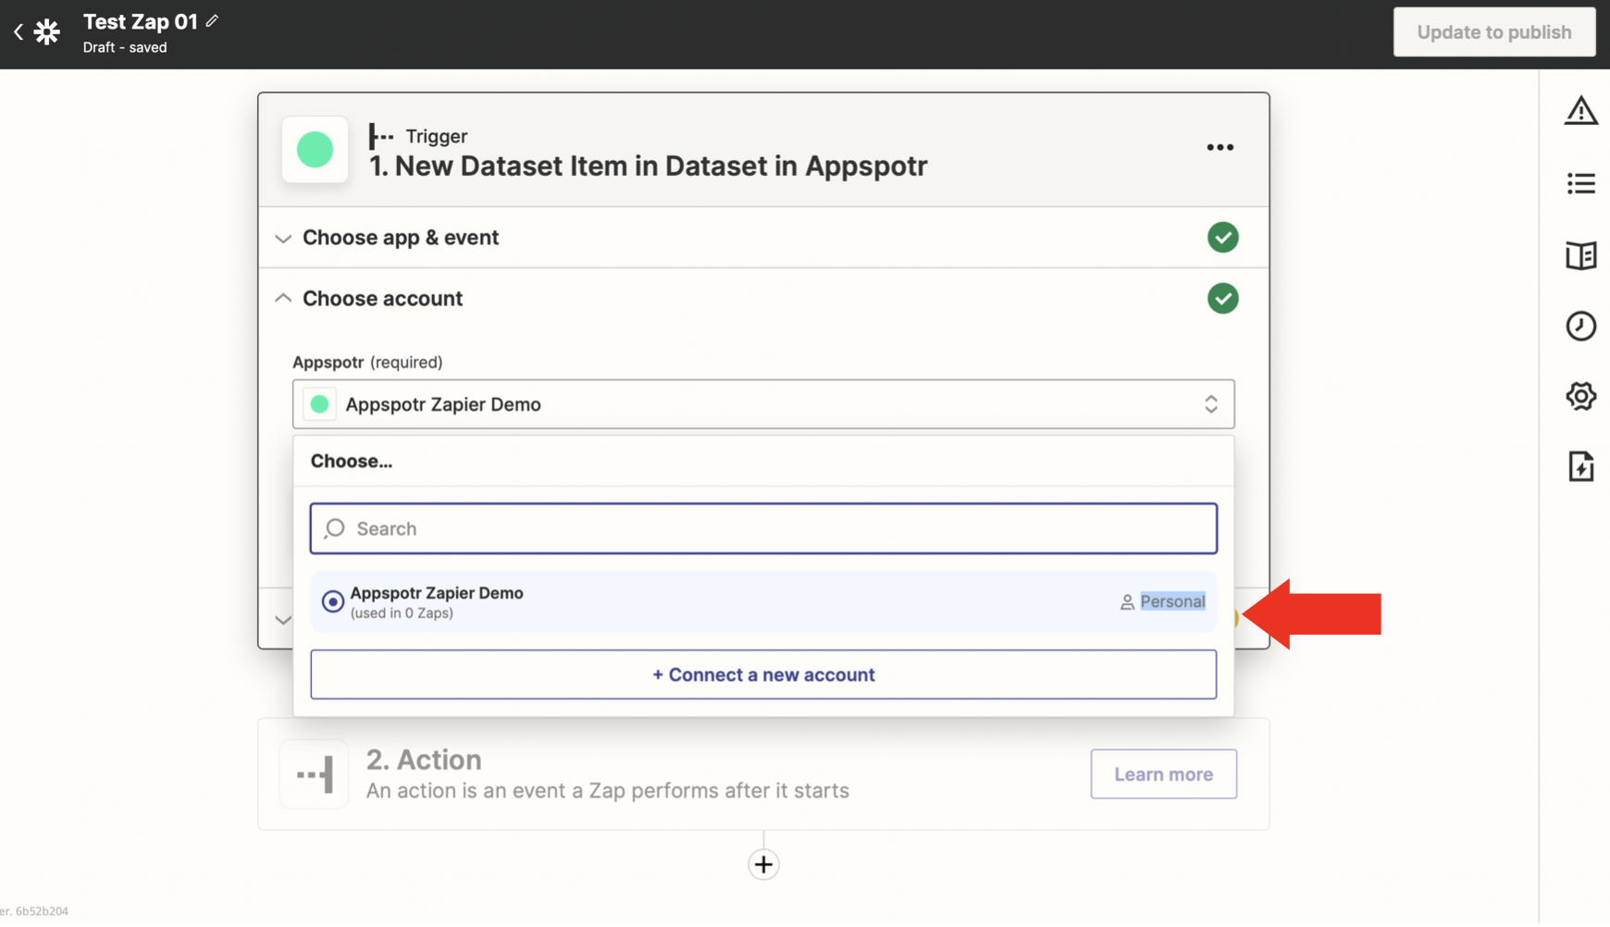Select the Appspotr Zapier Demo radio button
The image size is (1610, 927).
pos(333,601)
